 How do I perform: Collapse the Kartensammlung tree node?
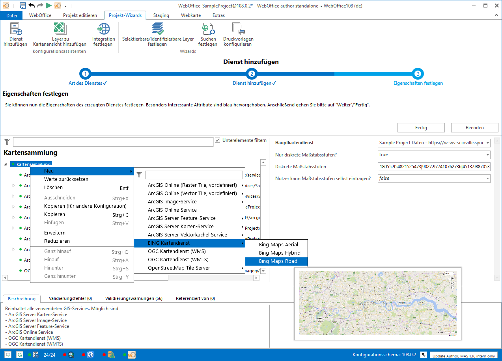coord(6,164)
